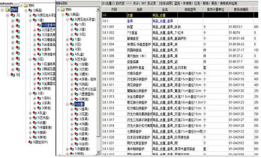Click the folder icon of highlighted 物料 root
Image resolution: width=261 pixels, height=158 pixels.
click(7, 10)
